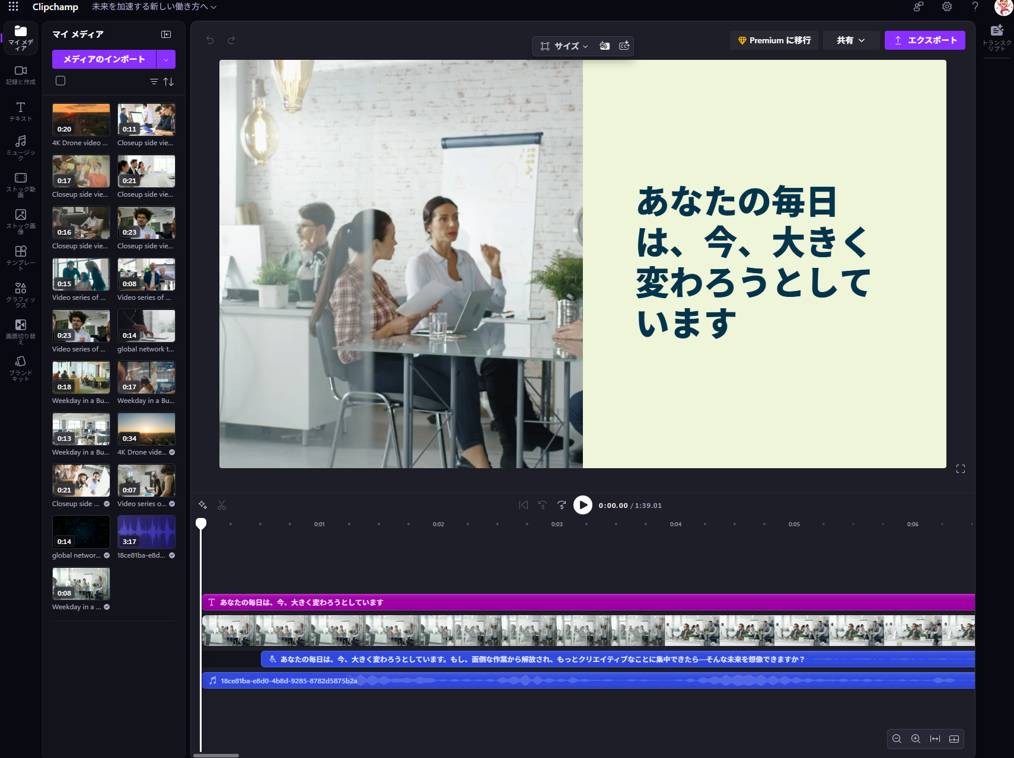Viewport: 1014px width, 758px height.
Task: Click the redo arrow icon
Action: click(231, 40)
